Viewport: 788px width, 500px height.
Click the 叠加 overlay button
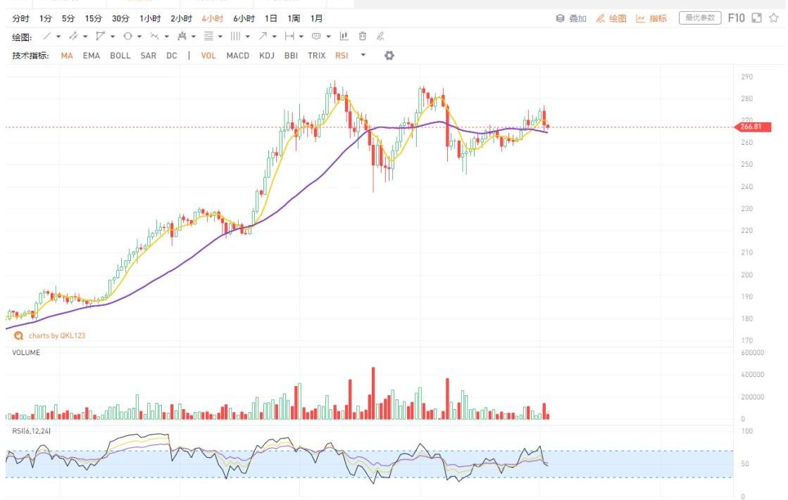point(571,18)
